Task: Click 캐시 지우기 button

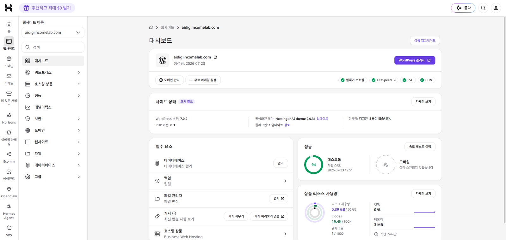Action: tap(236, 216)
